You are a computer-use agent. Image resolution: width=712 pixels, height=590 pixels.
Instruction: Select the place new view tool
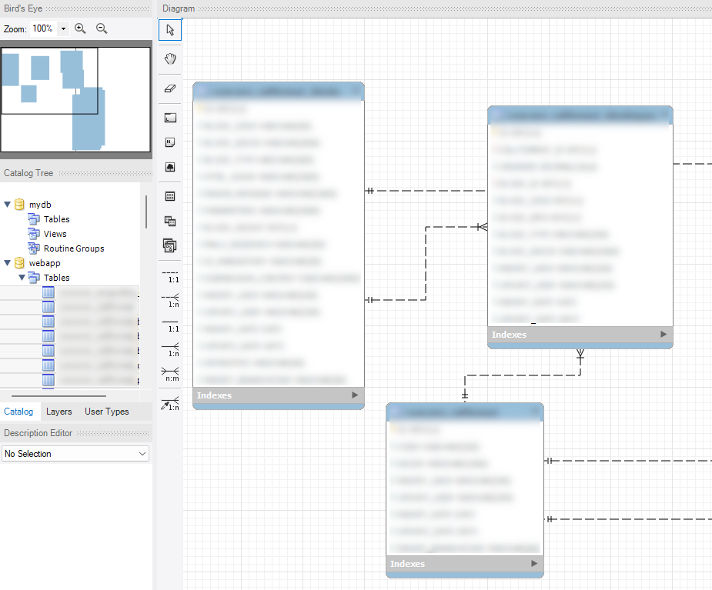pyautogui.click(x=170, y=222)
